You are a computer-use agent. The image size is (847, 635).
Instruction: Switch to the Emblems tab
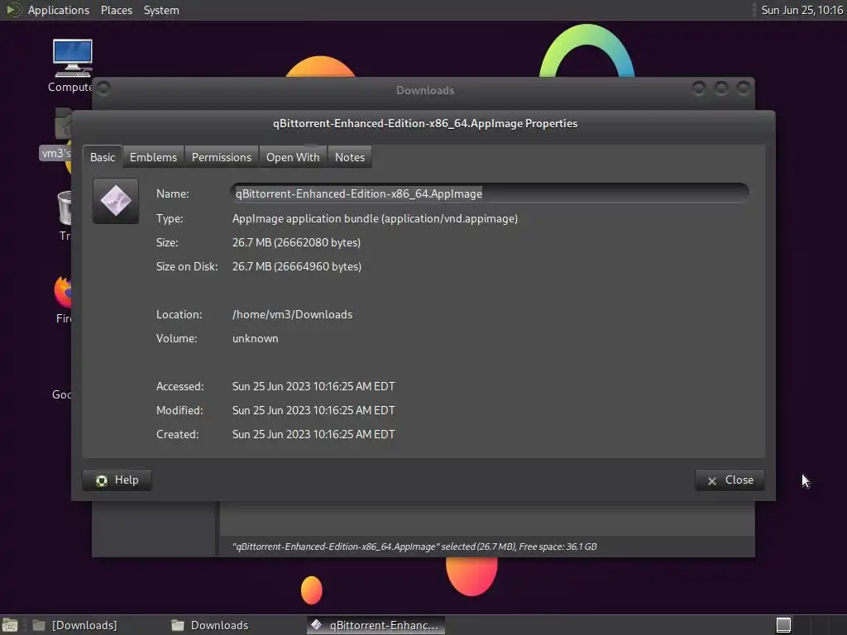153,157
